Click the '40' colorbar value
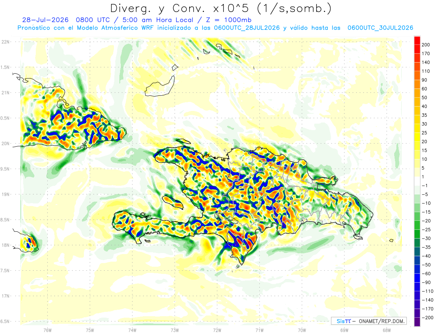Viewport: 434px width, 335px height. pyautogui.click(x=425, y=106)
